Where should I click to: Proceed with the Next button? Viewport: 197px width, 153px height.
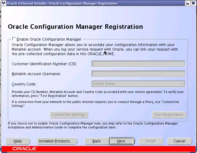pyautogui.click(x=122, y=141)
